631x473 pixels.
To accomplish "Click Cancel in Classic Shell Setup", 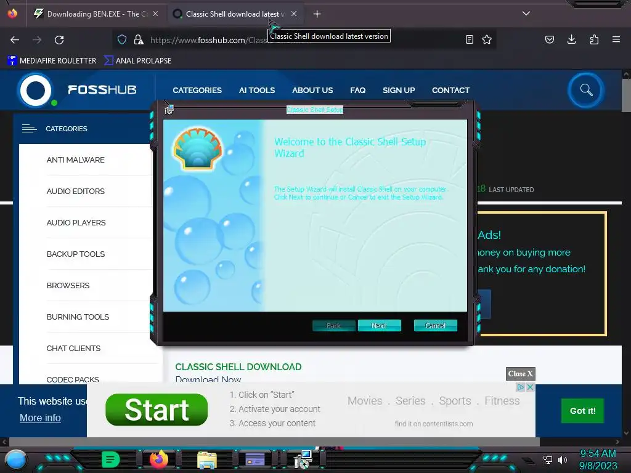I will tap(436, 326).
